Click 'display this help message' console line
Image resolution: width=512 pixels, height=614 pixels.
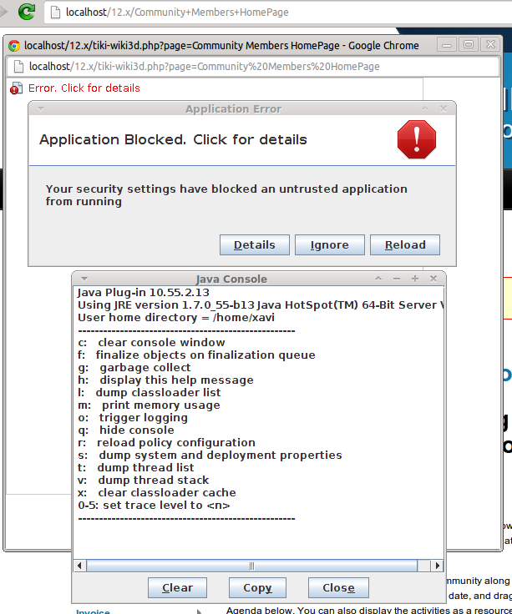point(165,380)
